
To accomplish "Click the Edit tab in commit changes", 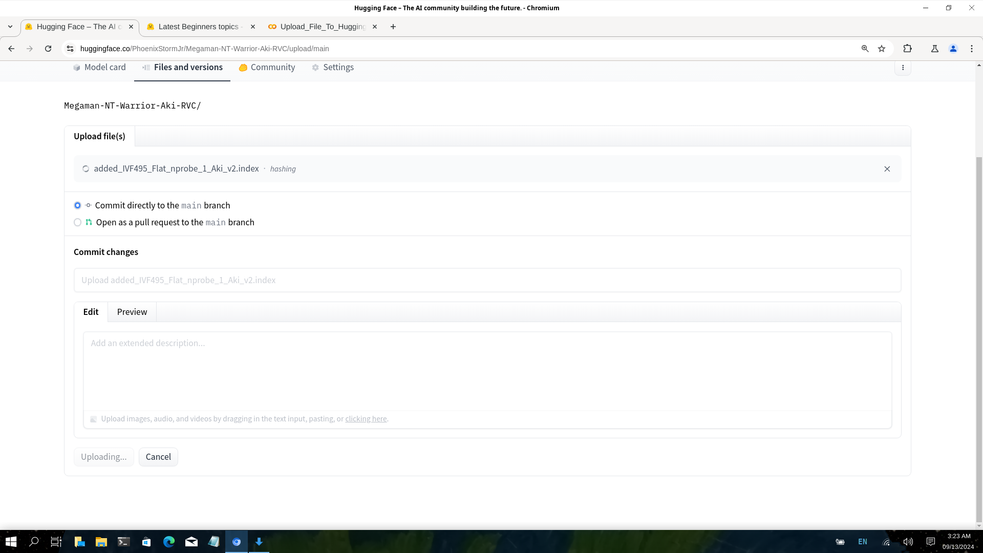I will (x=91, y=311).
